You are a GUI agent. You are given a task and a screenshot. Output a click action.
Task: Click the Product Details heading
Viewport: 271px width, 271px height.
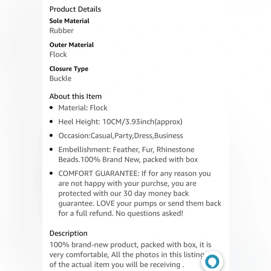point(75,9)
